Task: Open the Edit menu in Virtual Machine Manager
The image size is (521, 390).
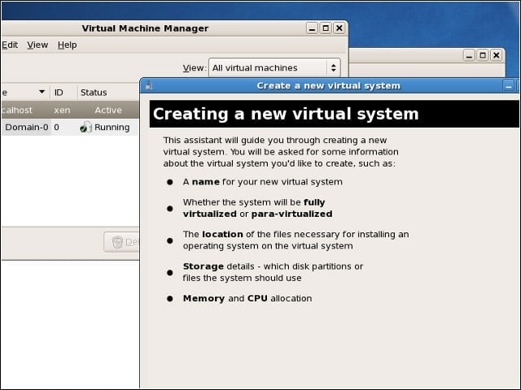Action: (10, 45)
